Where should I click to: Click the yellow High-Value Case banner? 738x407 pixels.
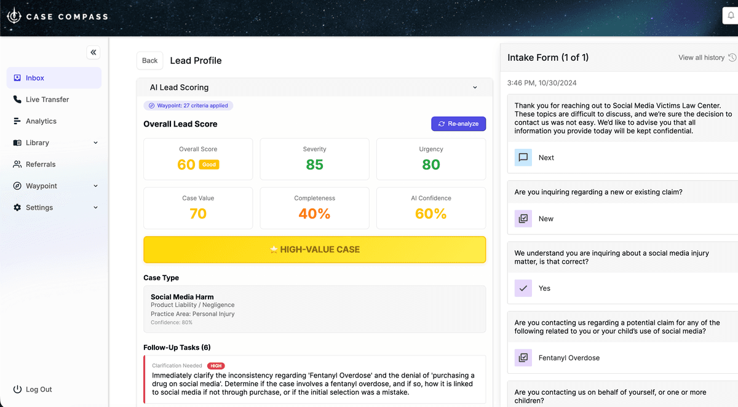[314, 250]
